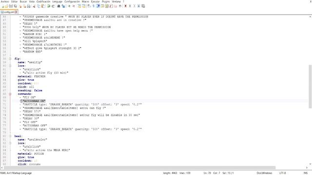
Task: Click the Copy toolbar icon
Action: point(39,6)
